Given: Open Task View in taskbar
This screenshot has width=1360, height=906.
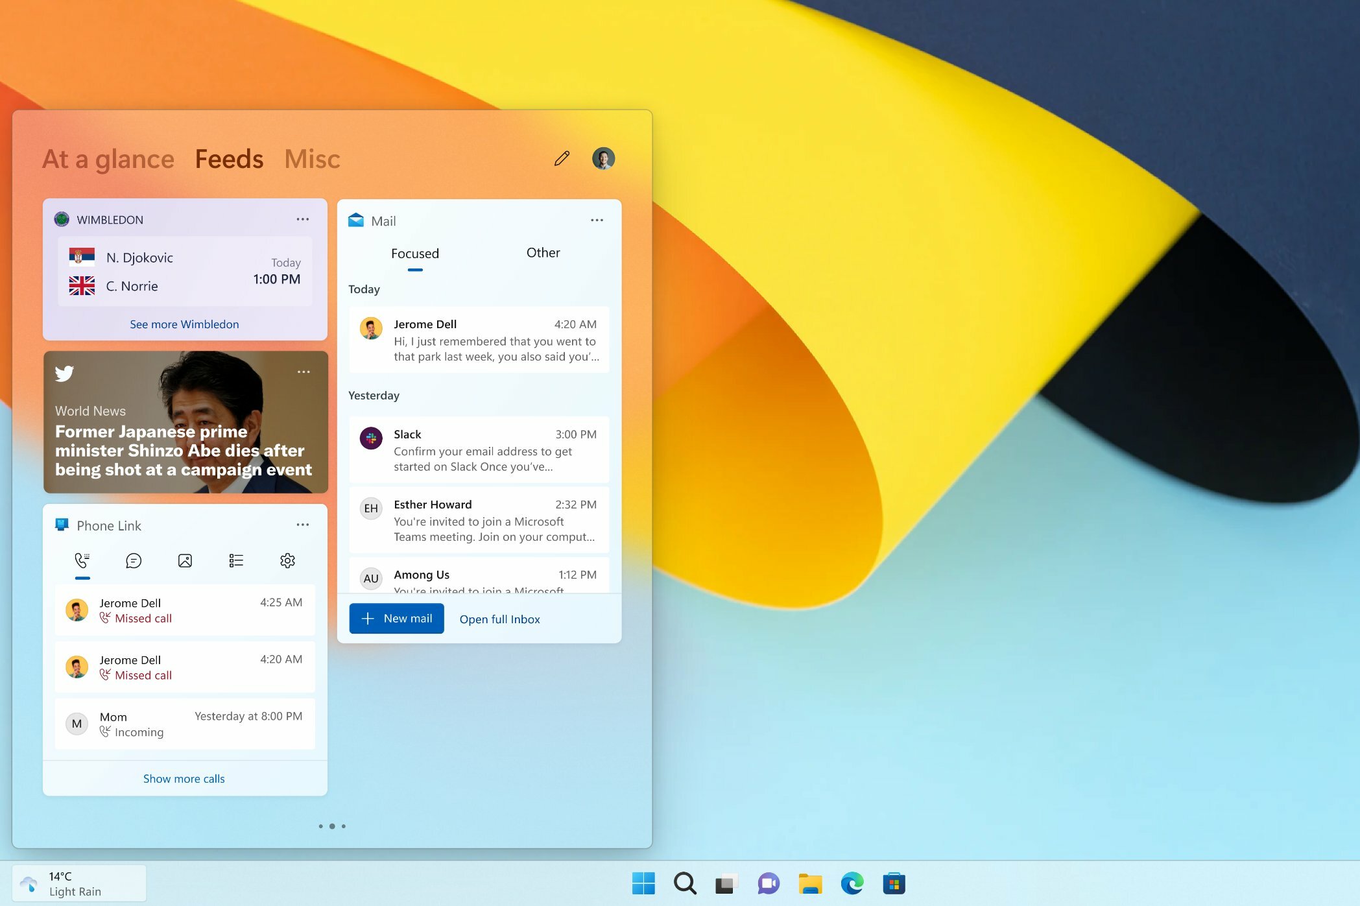Looking at the screenshot, I should tap(726, 883).
